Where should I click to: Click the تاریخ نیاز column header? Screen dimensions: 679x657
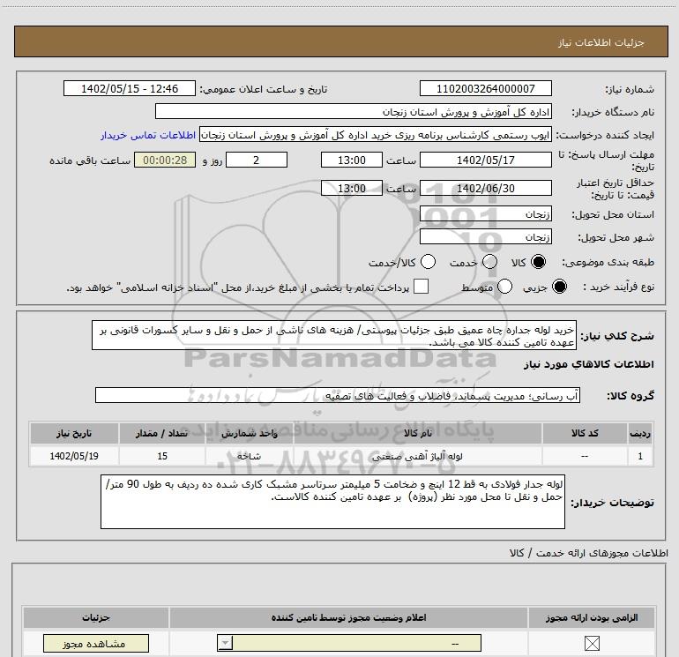point(74,434)
